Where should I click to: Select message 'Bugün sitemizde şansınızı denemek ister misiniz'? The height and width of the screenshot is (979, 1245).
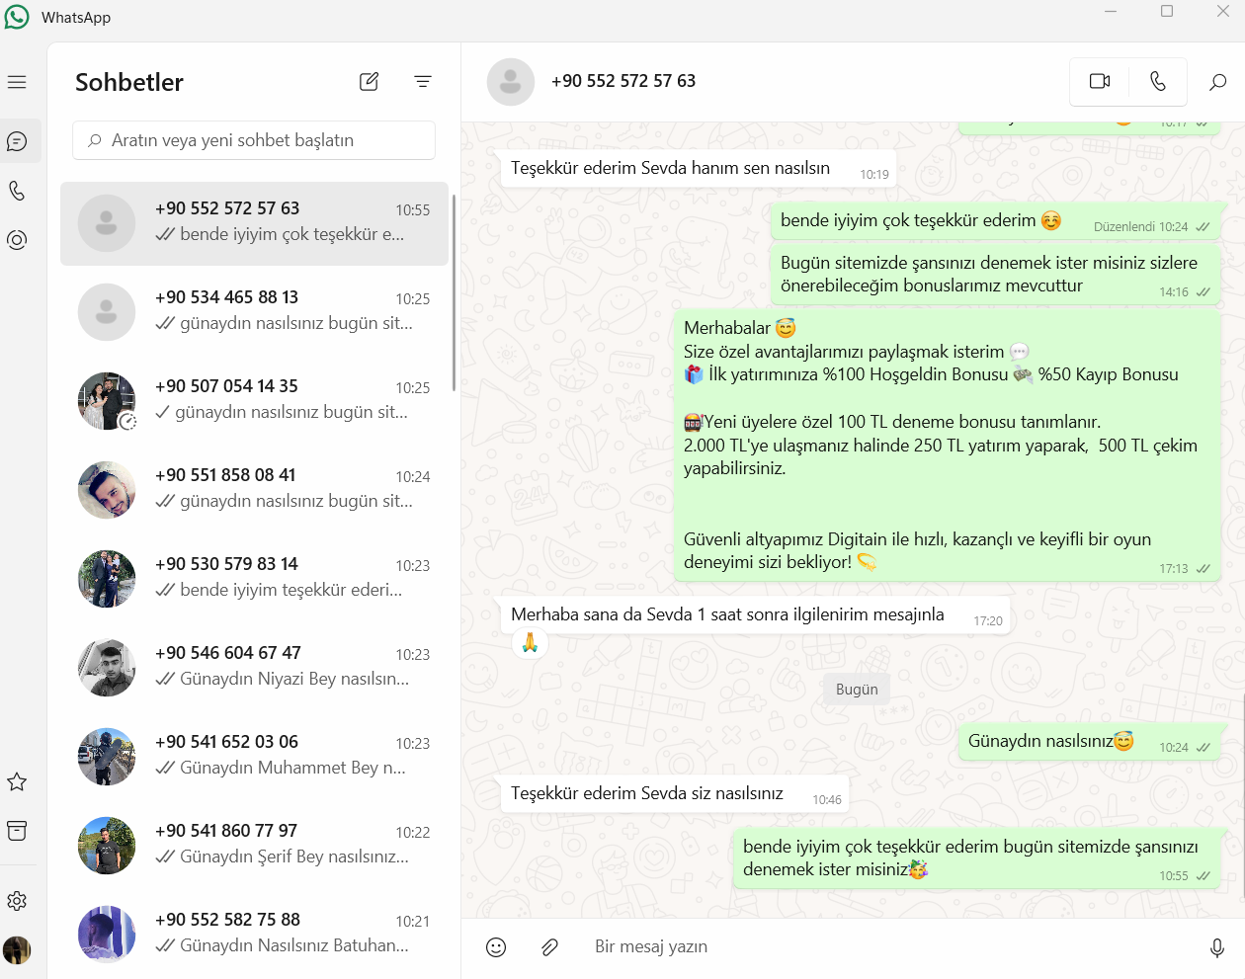click(x=995, y=275)
